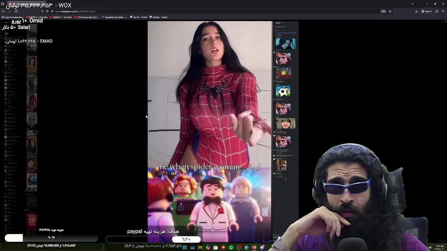This screenshot has height=251, width=447.
Task: Open the second SOHEIL S - YouTube bookmark
Action: [61, 17]
